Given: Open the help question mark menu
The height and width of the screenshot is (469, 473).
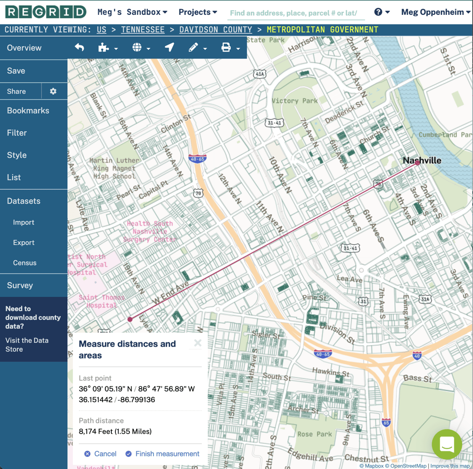Looking at the screenshot, I should pyautogui.click(x=379, y=12).
